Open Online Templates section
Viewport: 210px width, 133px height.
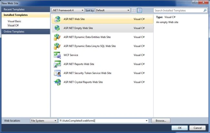26,32
